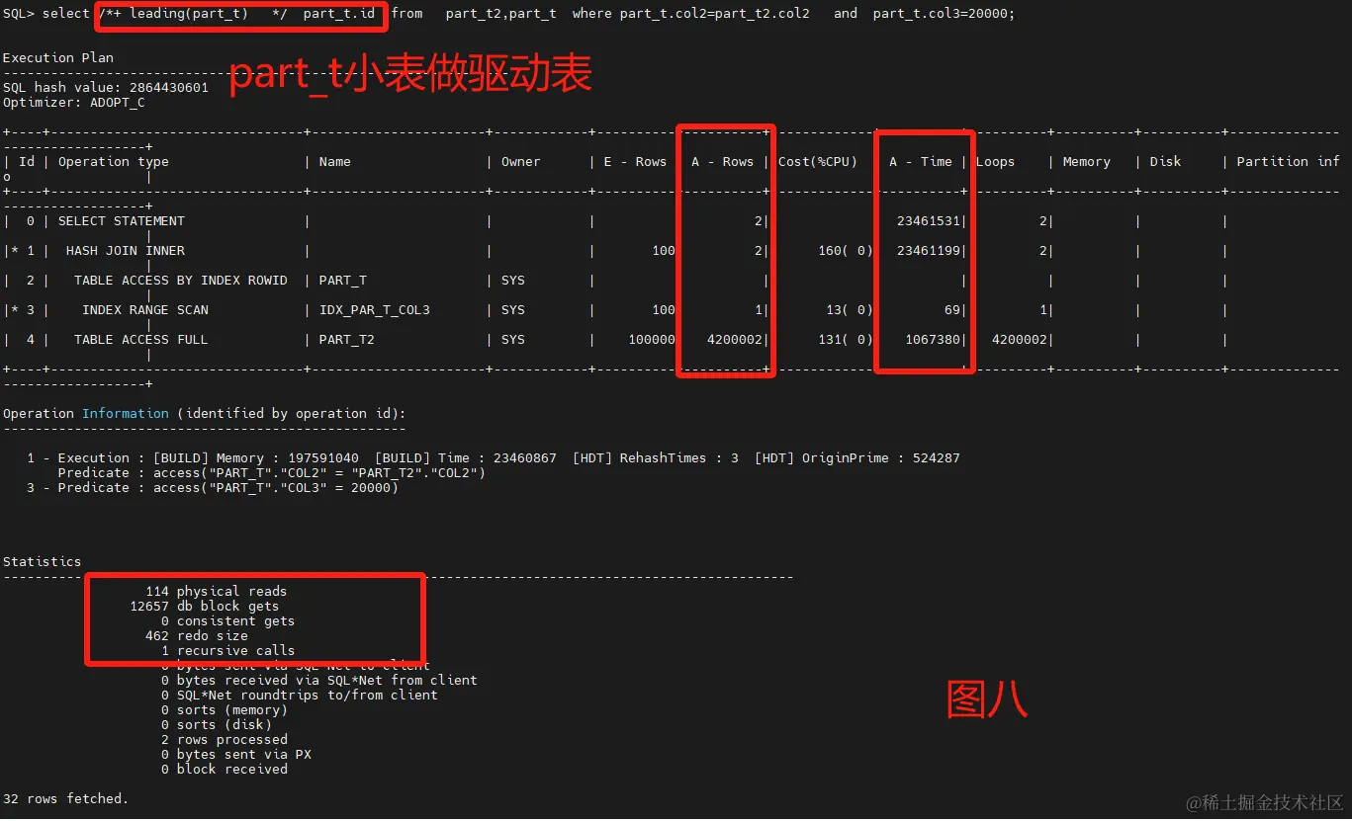Image resolution: width=1352 pixels, height=821 pixels.
Task: Click the COL3 = 20000 predicate line
Action: (x=213, y=488)
